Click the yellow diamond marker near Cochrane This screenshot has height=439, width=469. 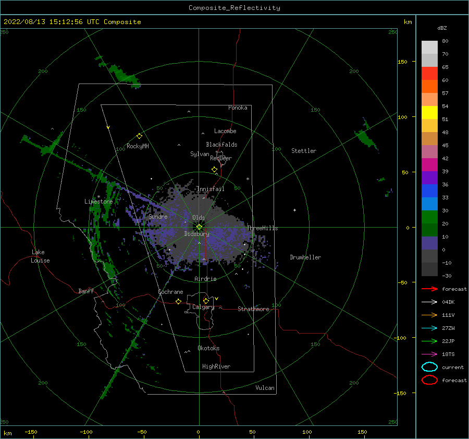pos(179,301)
